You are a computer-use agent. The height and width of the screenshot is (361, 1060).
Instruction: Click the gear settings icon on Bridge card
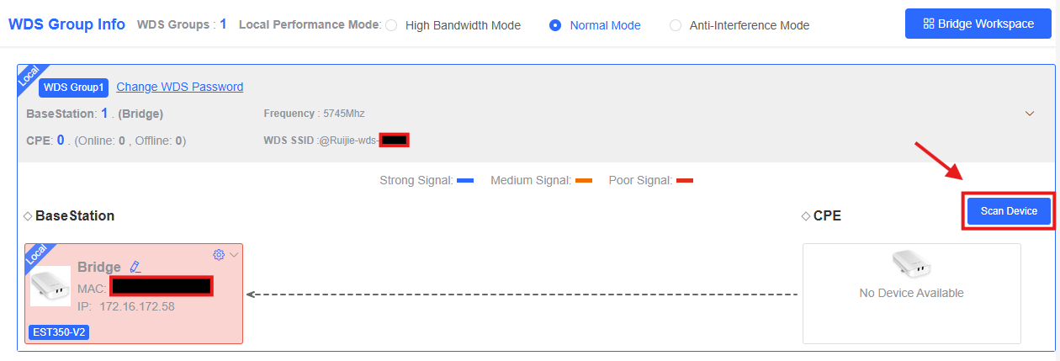pyautogui.click(x=219, y=254)
